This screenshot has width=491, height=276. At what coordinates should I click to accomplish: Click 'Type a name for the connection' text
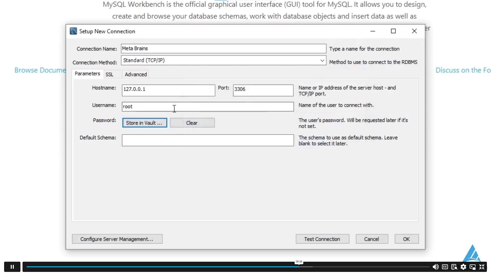click(364, 49)
